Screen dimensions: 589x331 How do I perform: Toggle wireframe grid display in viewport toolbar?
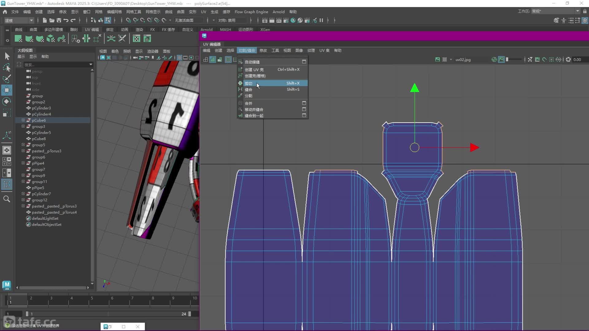click(x=179, y=58)
